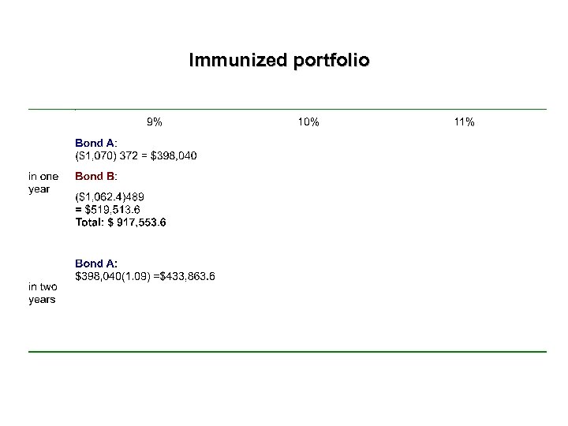Screen dimensions: 568x426
Task: Select the 9% column header
Action: click(x=155, y=121)
